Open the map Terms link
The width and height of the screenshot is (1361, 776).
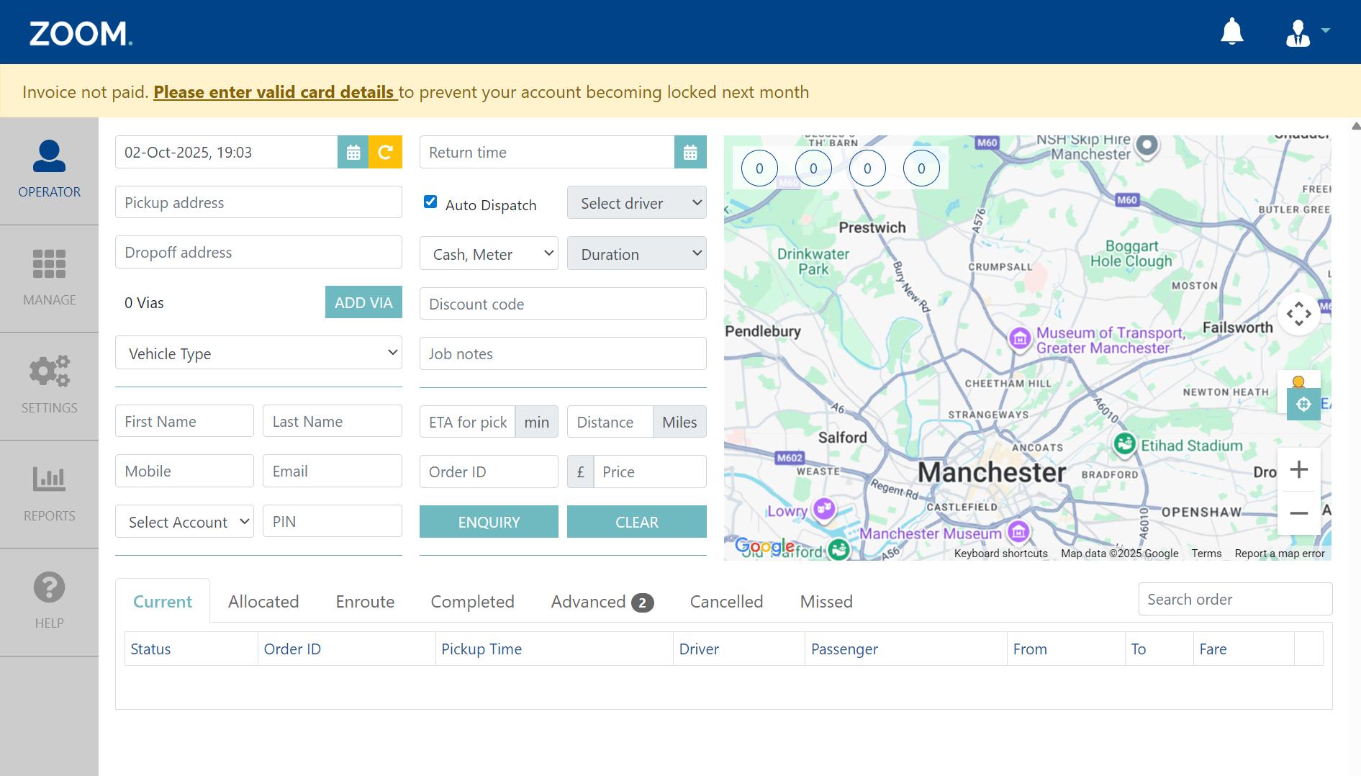(x=1206, y=554)
